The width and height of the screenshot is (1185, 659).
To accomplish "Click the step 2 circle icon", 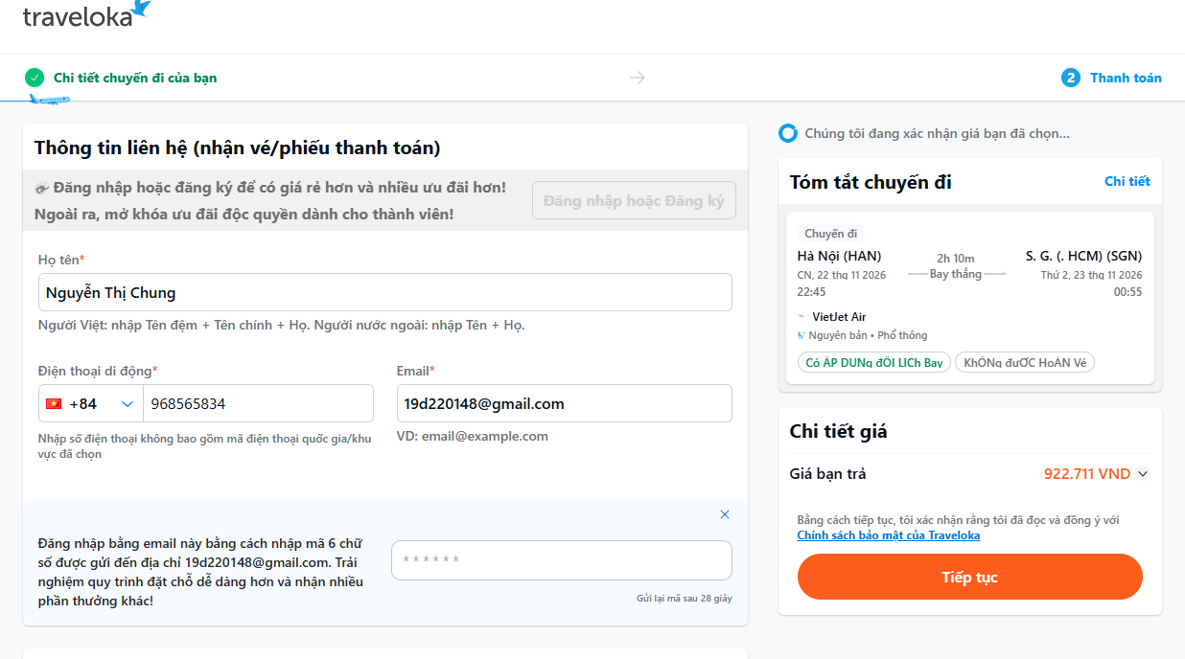I will 1071,78.
